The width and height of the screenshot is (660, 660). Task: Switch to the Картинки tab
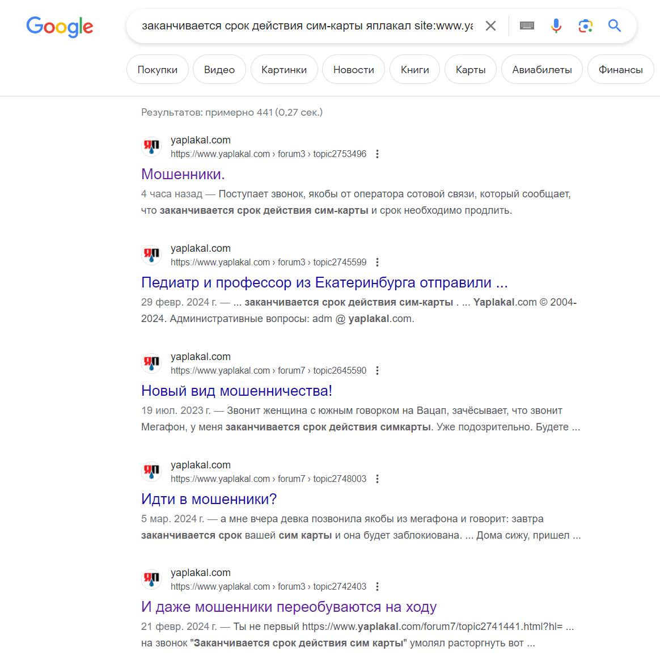(284, 69)
